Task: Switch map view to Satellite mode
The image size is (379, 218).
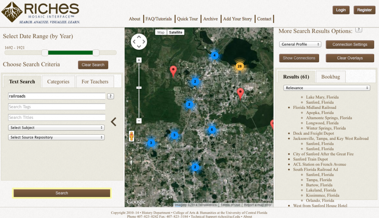Action: point(176,32)
